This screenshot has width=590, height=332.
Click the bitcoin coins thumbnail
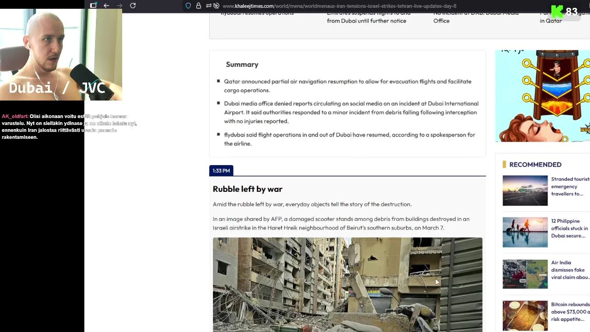(x=525, y=316)
